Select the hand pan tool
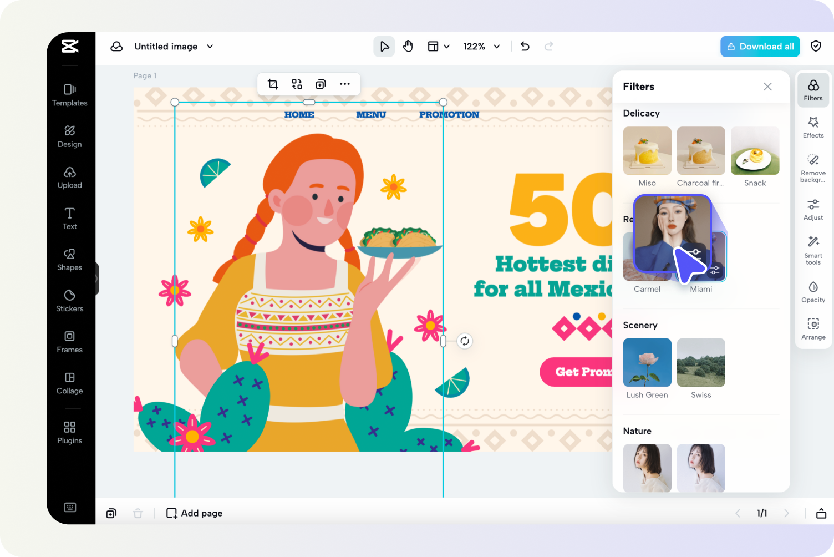This screenshot has width=834, height=557. (x=408, y=47)
